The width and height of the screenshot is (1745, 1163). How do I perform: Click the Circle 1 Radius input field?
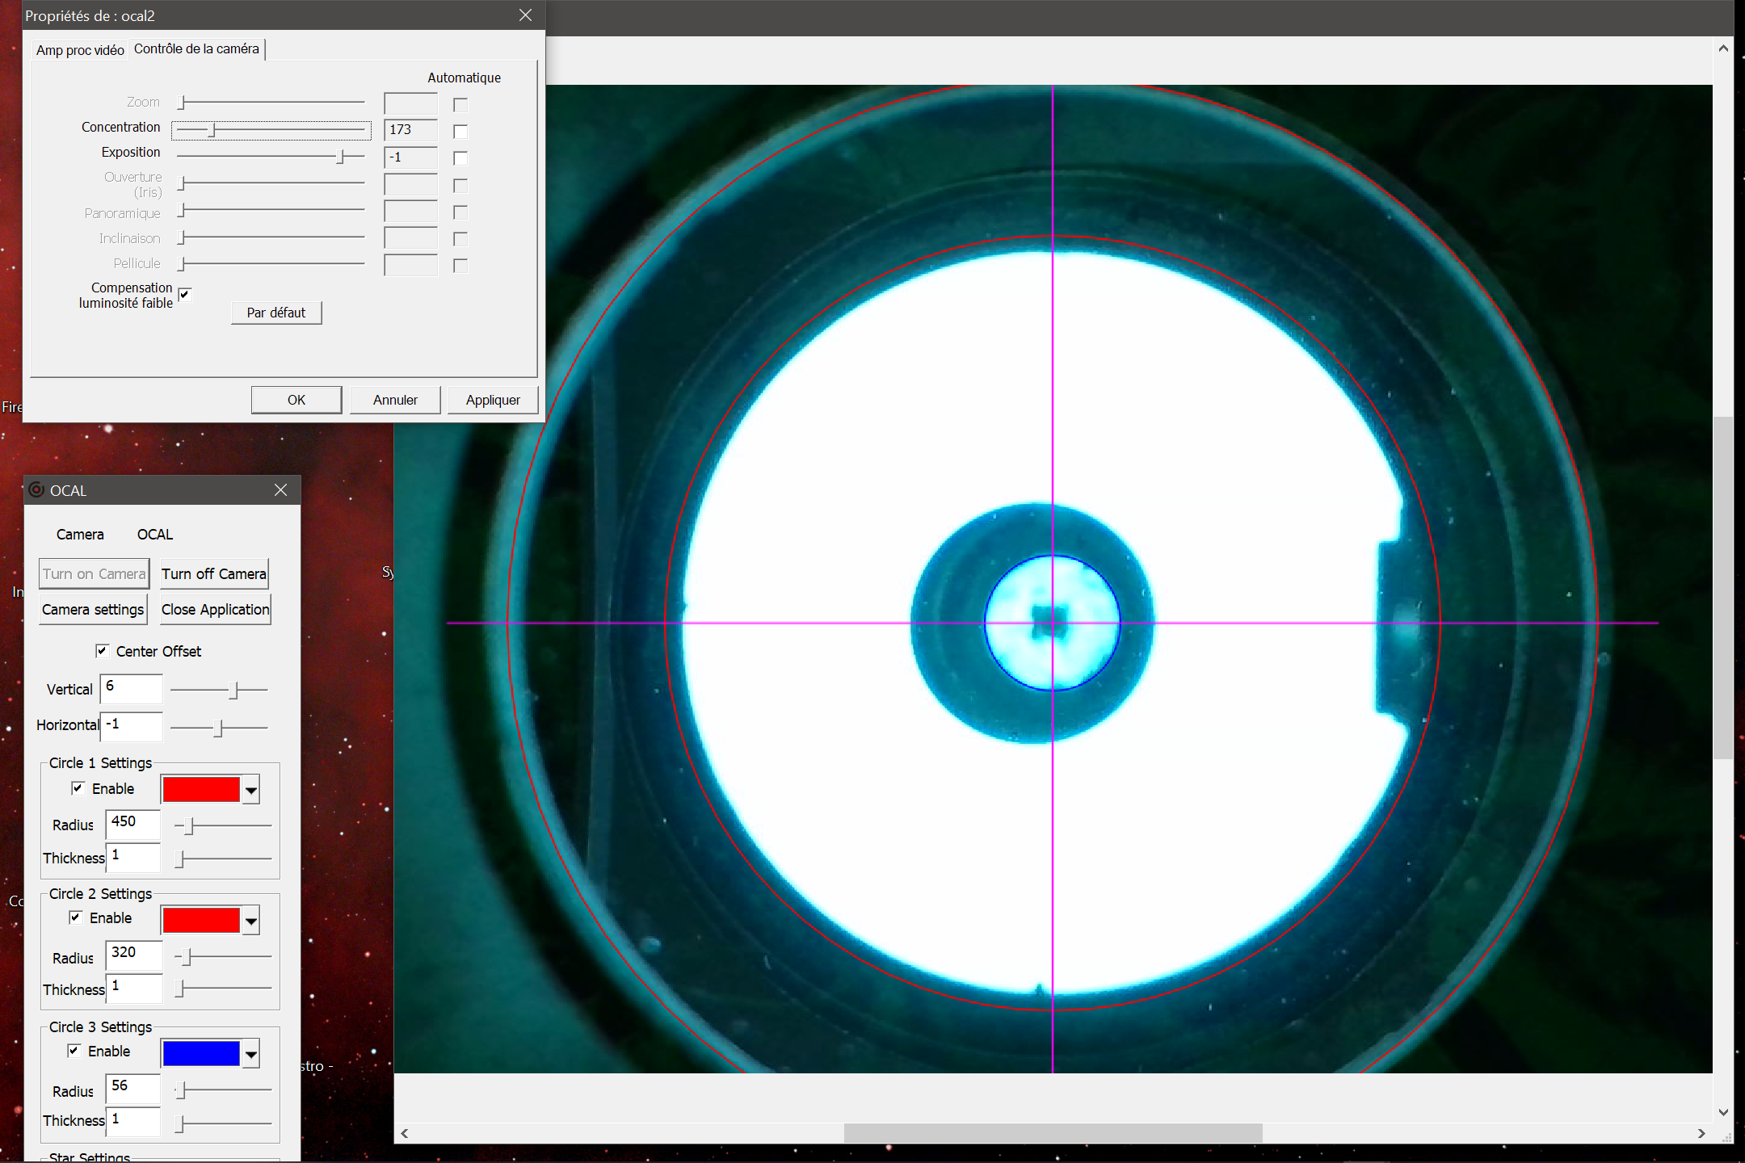[133, 823]
